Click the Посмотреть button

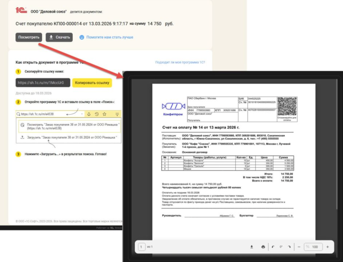click(x=29, y=37)
